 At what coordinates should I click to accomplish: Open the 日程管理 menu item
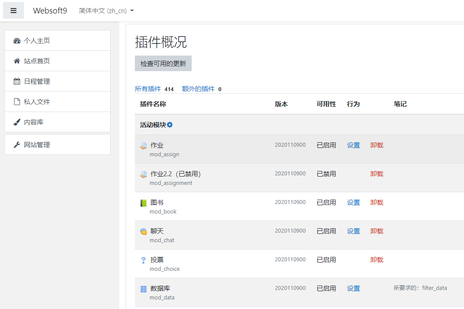[x=37, y=82]
